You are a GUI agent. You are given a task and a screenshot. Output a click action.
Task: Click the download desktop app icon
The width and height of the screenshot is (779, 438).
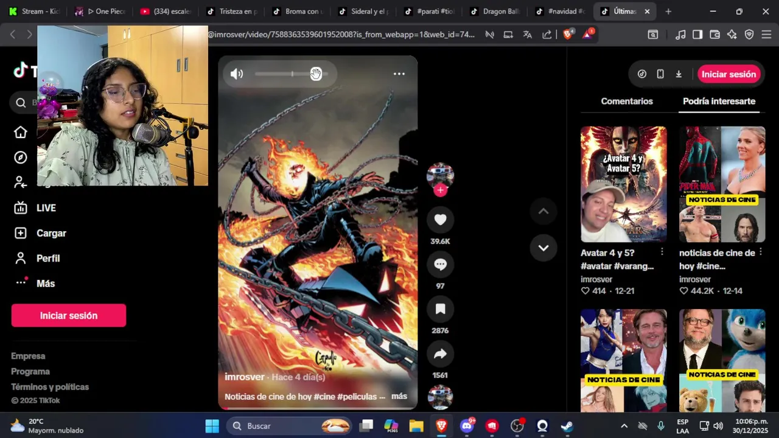(679, 74)
